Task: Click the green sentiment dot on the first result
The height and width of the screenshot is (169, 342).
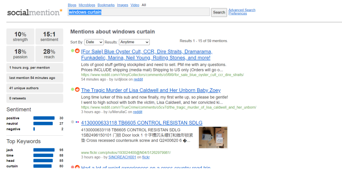Action: pos(73,51)
